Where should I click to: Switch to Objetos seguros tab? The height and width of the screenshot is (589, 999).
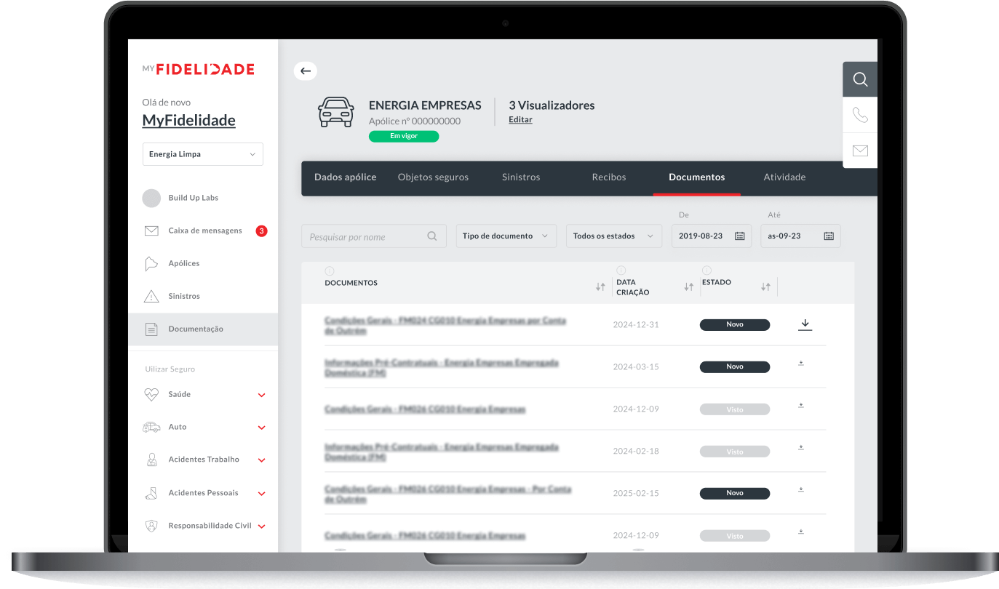point(433,177)
